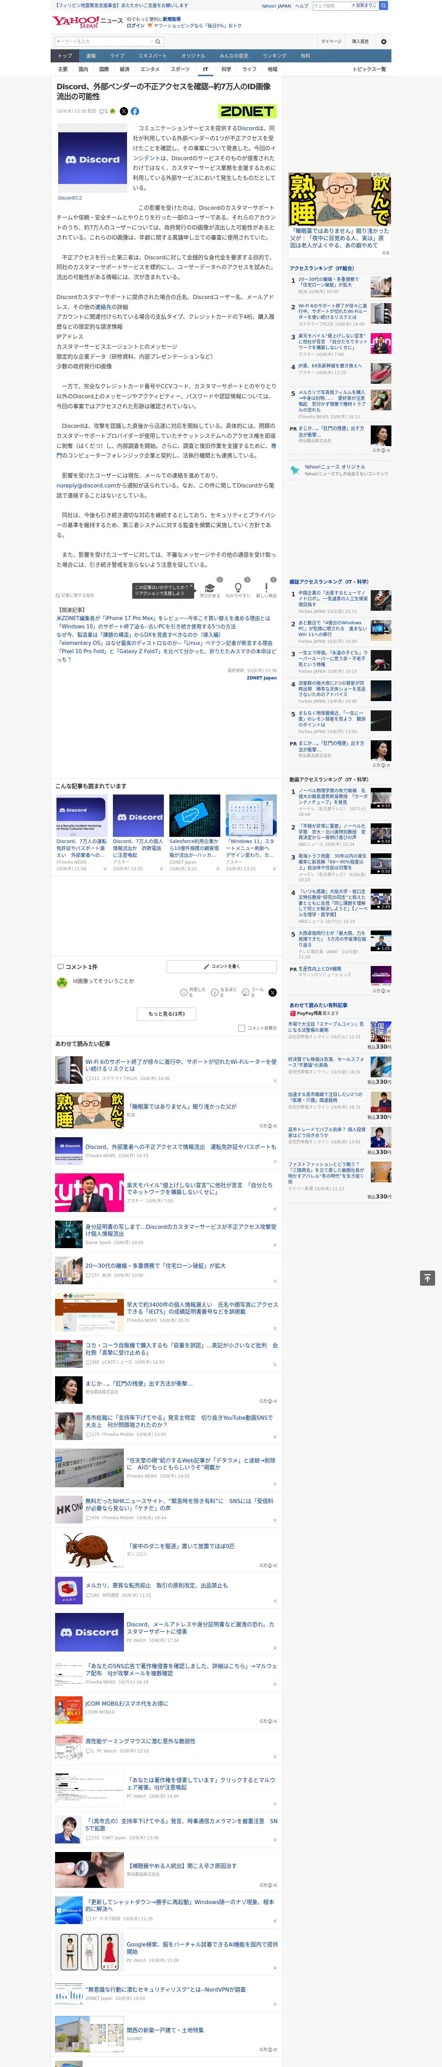Open PayPay article 市場で大注目ステーブルコイン

[326, 1026]
